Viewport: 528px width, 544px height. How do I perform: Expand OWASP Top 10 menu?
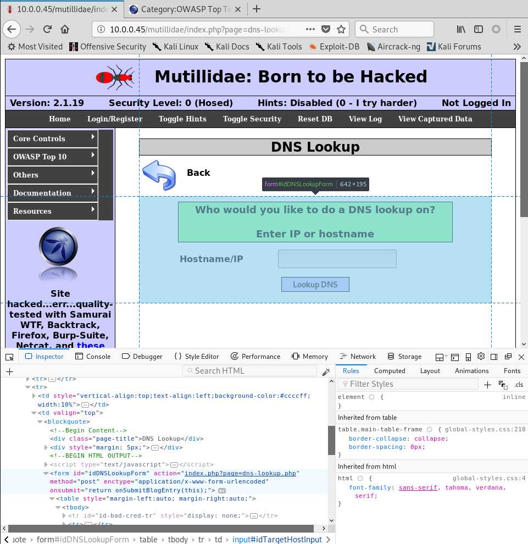[x=52, y=157]
